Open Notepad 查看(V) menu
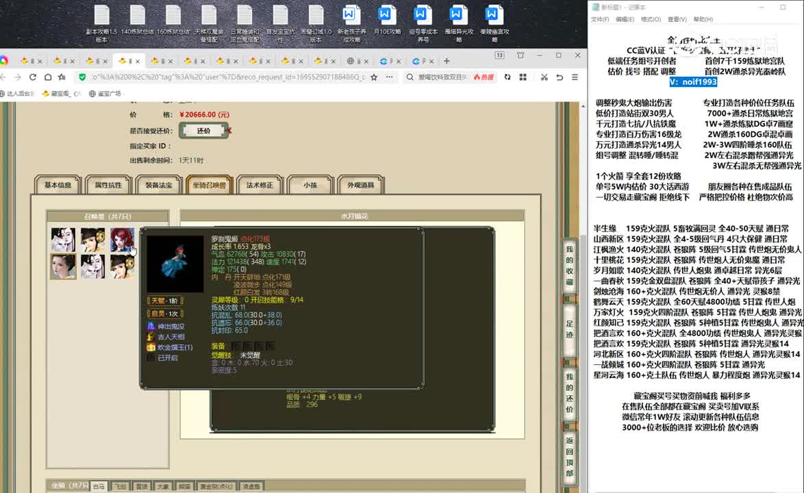Viewport: 804px width, 493px height. (677, 19)
